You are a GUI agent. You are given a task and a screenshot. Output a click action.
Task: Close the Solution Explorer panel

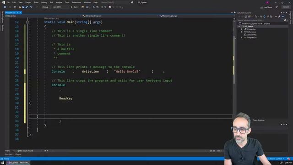(287, 13)
